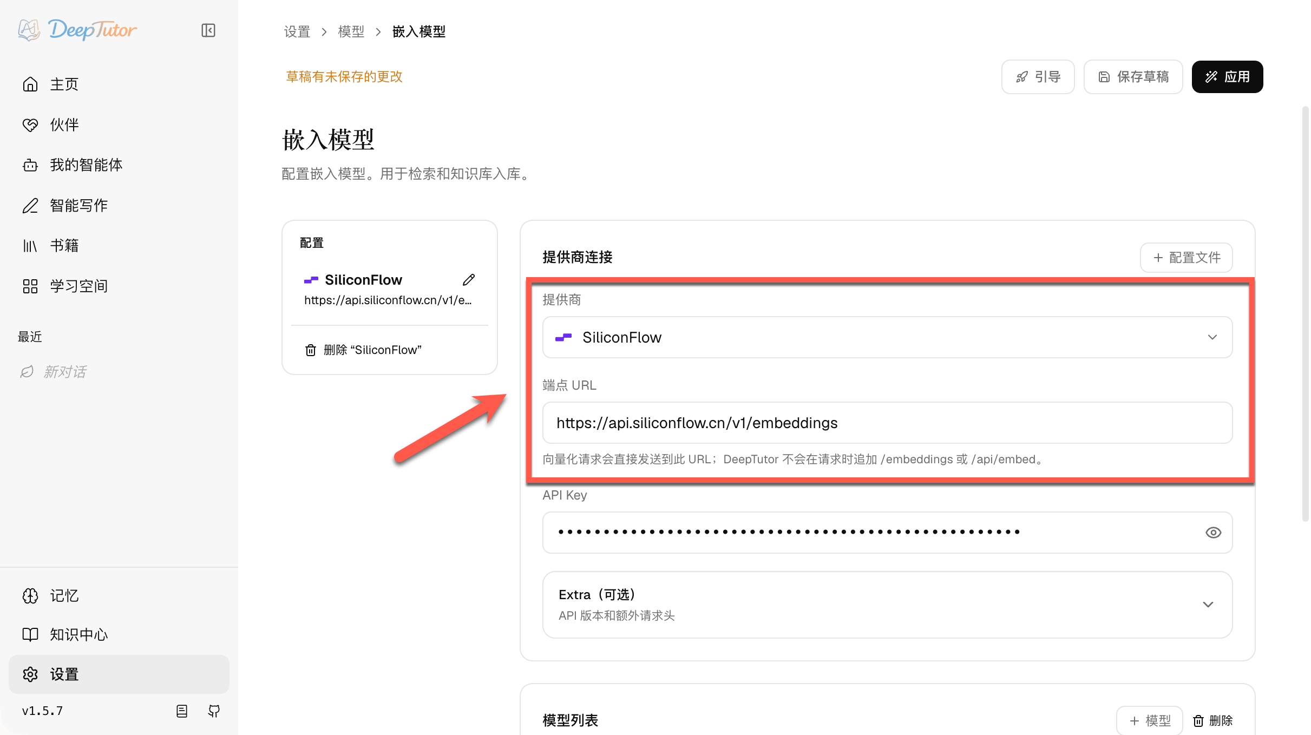
Task: Click the brain icon beside 记忆
Action: pyautogui.click(x=30, y=596)
